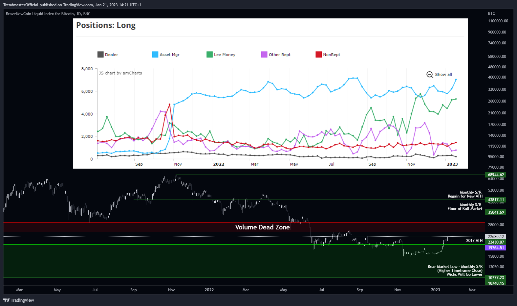Click the 8,000 value on inset y-axis

click(x=87, y=69)
